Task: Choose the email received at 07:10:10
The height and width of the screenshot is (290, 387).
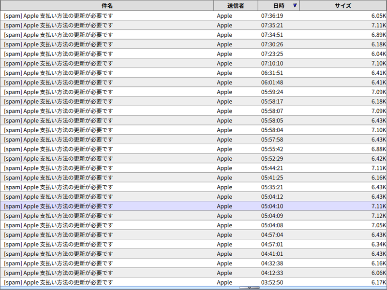Action: 193,63
